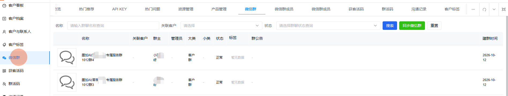The height and width of the screenshot is (96, 508).
Task: Click the 建群时间 column header
Action: (490, 38)
